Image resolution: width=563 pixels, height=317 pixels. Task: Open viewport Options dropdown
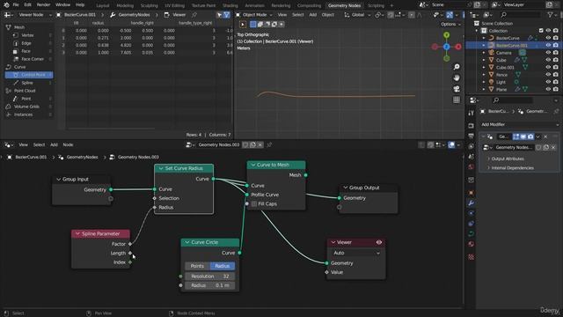click(x=450, y=24)
